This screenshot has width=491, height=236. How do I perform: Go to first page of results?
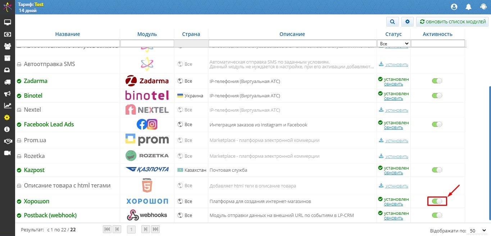[x=107, y=229]
